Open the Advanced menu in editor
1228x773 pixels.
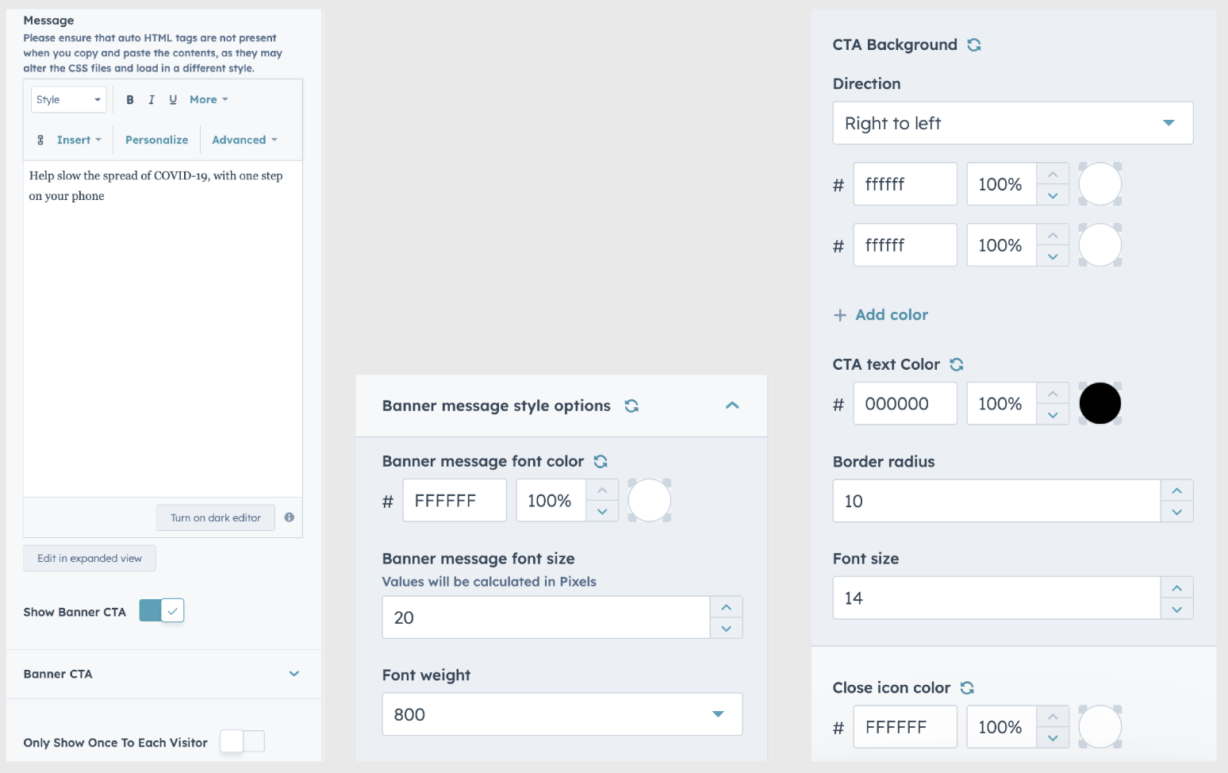tap(244, 140)
